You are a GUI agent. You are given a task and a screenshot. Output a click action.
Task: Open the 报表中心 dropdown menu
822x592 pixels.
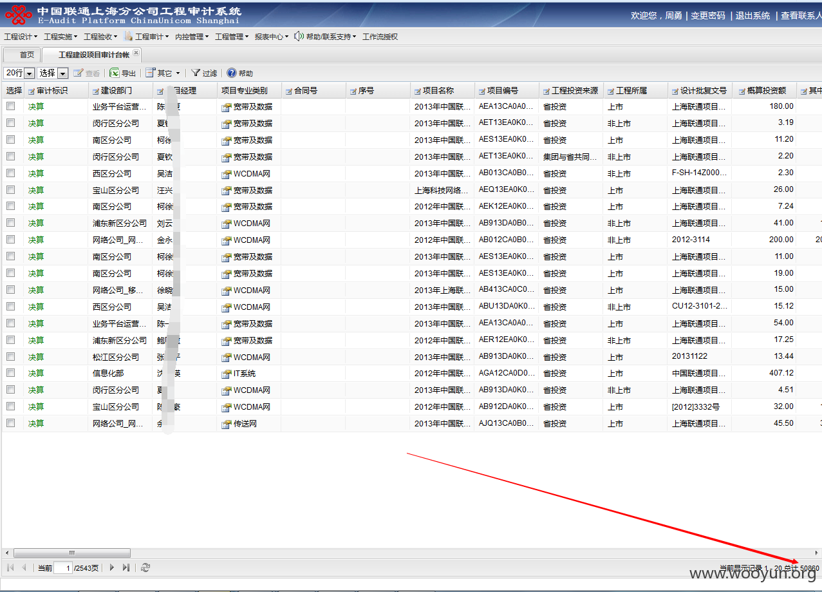tap(272, 37)
